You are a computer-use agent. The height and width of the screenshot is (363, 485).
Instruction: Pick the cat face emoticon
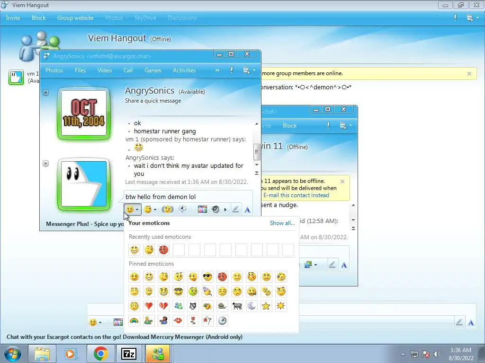pos(193,306)
